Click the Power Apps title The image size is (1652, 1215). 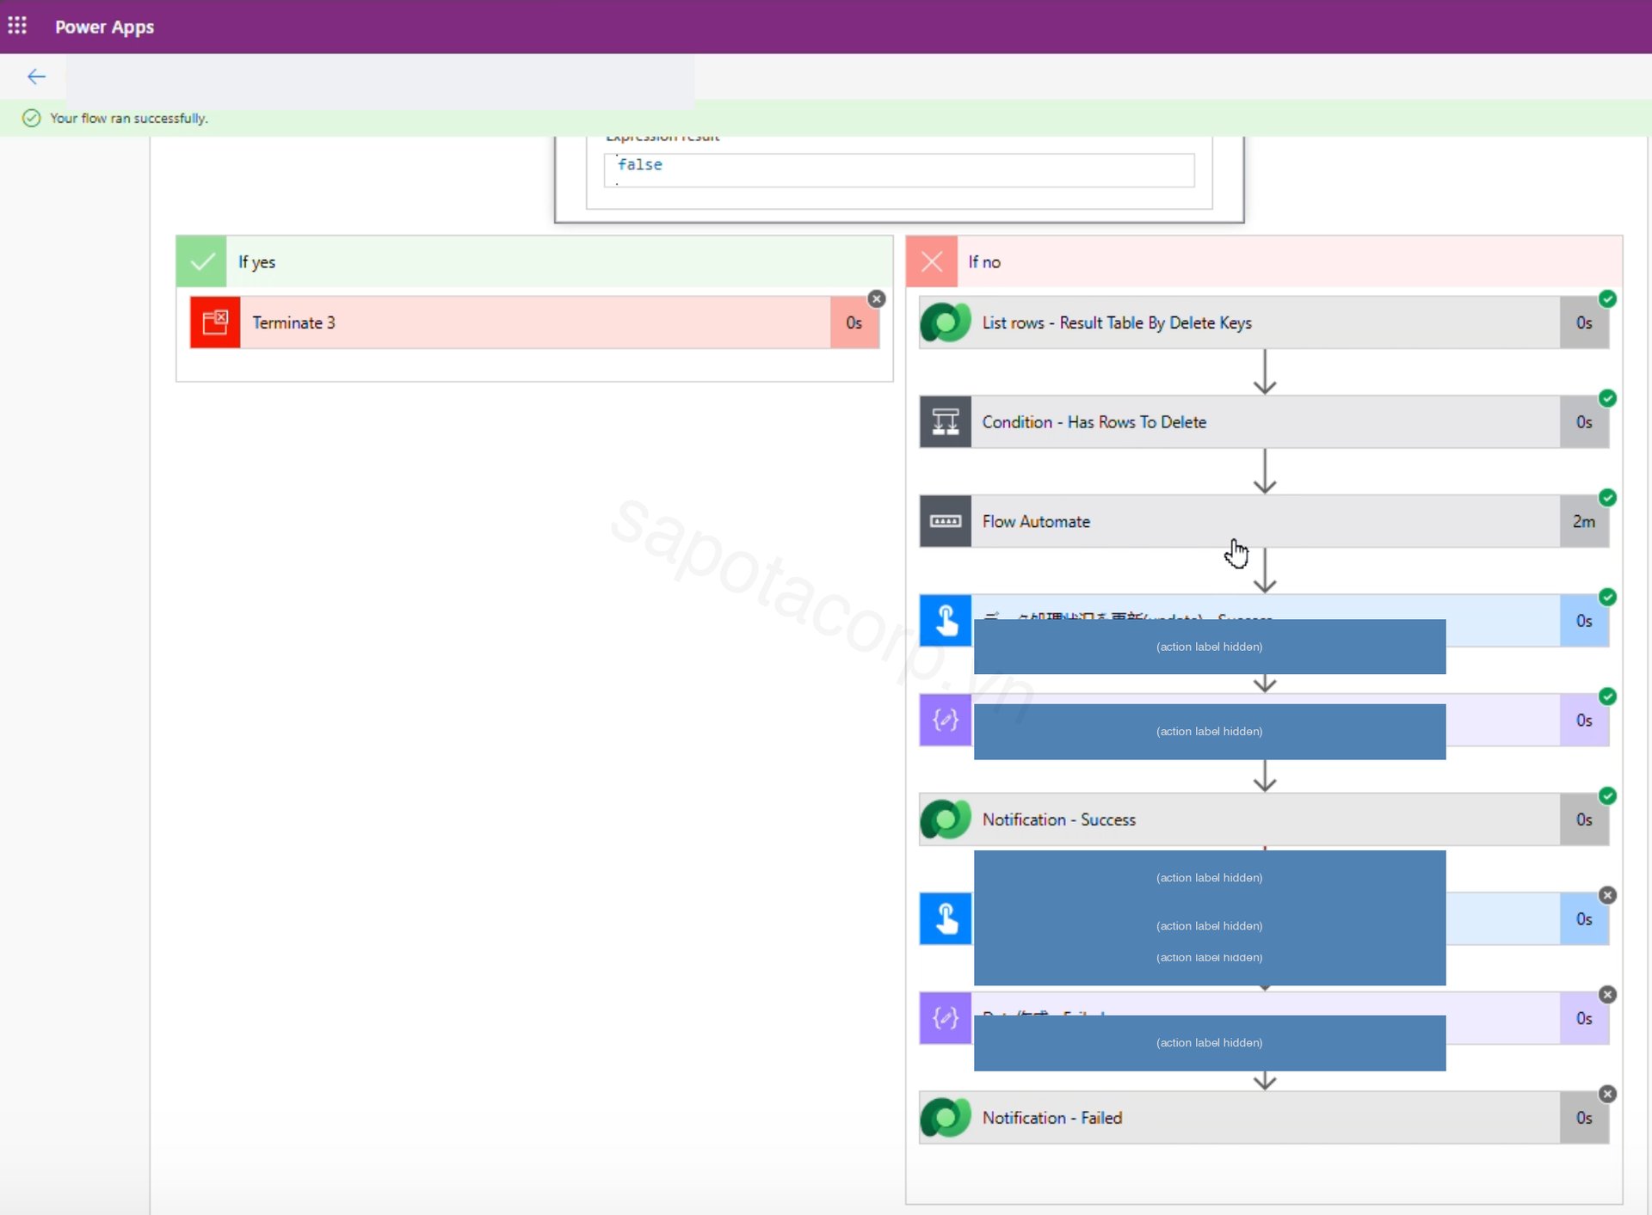pyautogui.click(x=104, y=27)
